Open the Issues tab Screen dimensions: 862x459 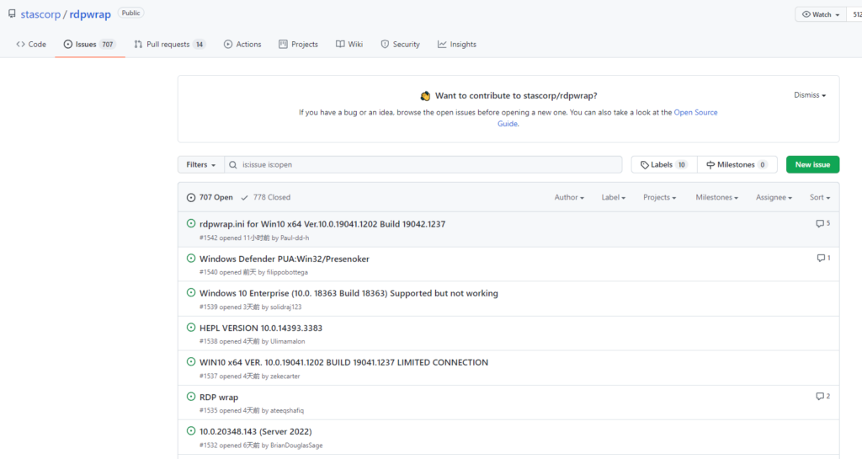[x=89, y=45]
